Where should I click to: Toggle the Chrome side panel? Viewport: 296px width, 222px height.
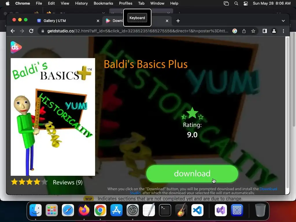pyautogui.click(x=265, y=31)
